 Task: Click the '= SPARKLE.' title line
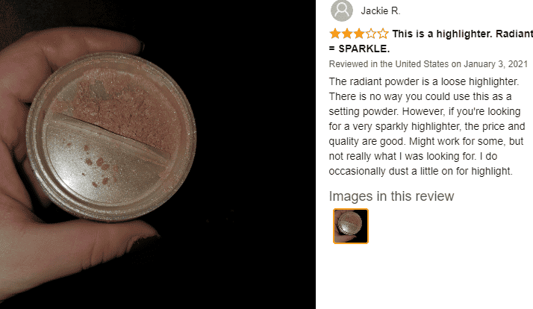tap(359, 49)
